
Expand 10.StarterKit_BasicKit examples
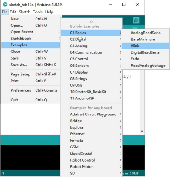(91, 92)
